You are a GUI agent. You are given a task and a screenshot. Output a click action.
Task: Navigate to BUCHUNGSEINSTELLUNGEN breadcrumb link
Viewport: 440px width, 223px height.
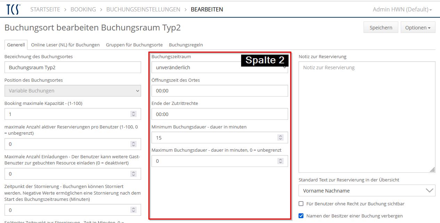coord(143,9)
